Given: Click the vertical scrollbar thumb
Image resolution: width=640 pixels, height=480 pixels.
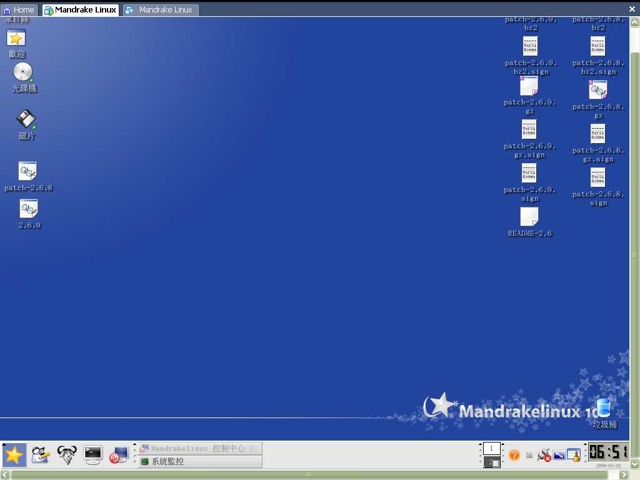Looking at the screenshot, I should point(635,254).
